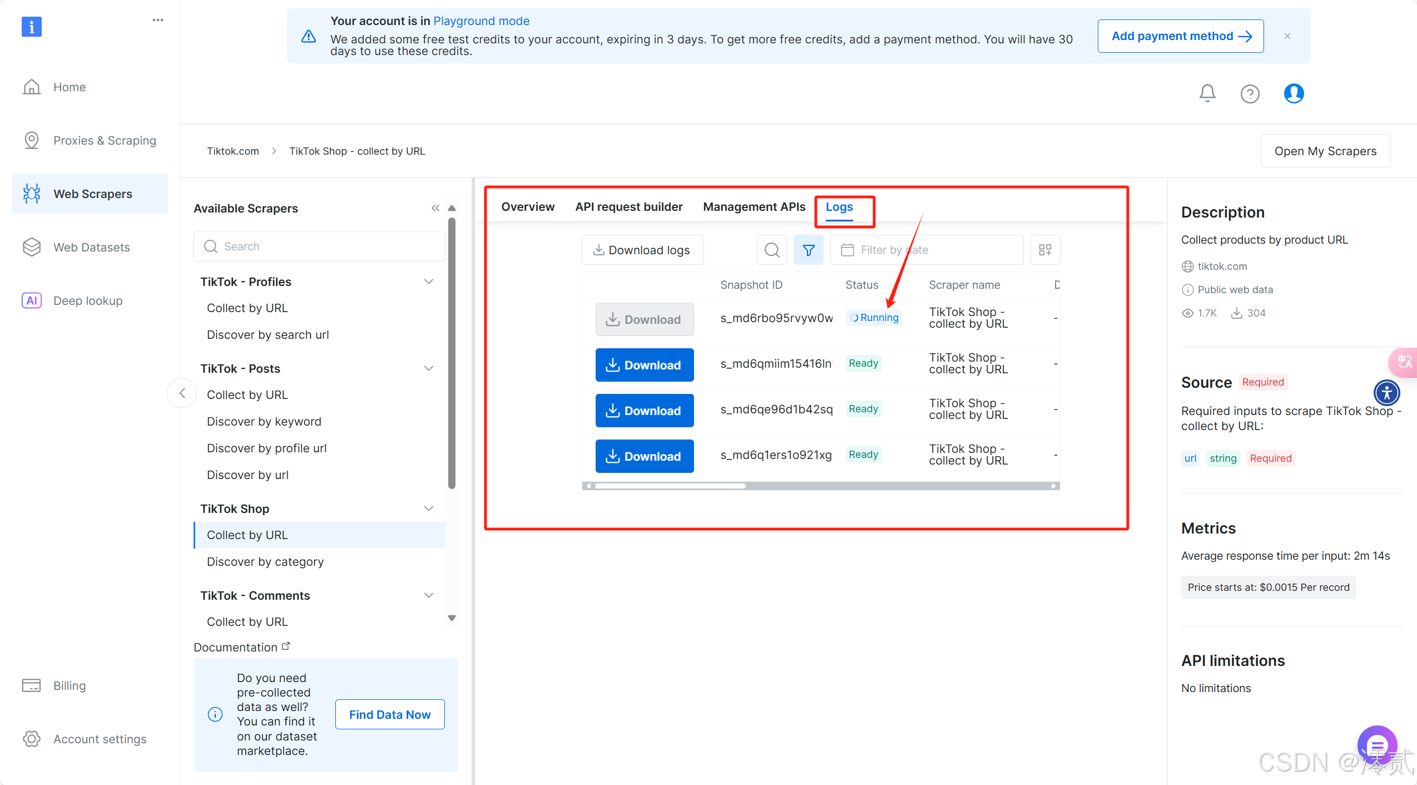Screen dimensions: 1417x785
Task: Open the sidebar three-dots menu
Action: (158, 20)
